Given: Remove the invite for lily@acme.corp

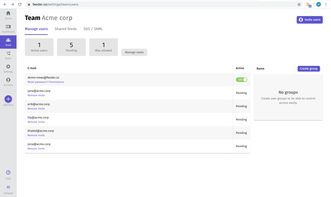Looking at the screenshot, I should [36, 122].
